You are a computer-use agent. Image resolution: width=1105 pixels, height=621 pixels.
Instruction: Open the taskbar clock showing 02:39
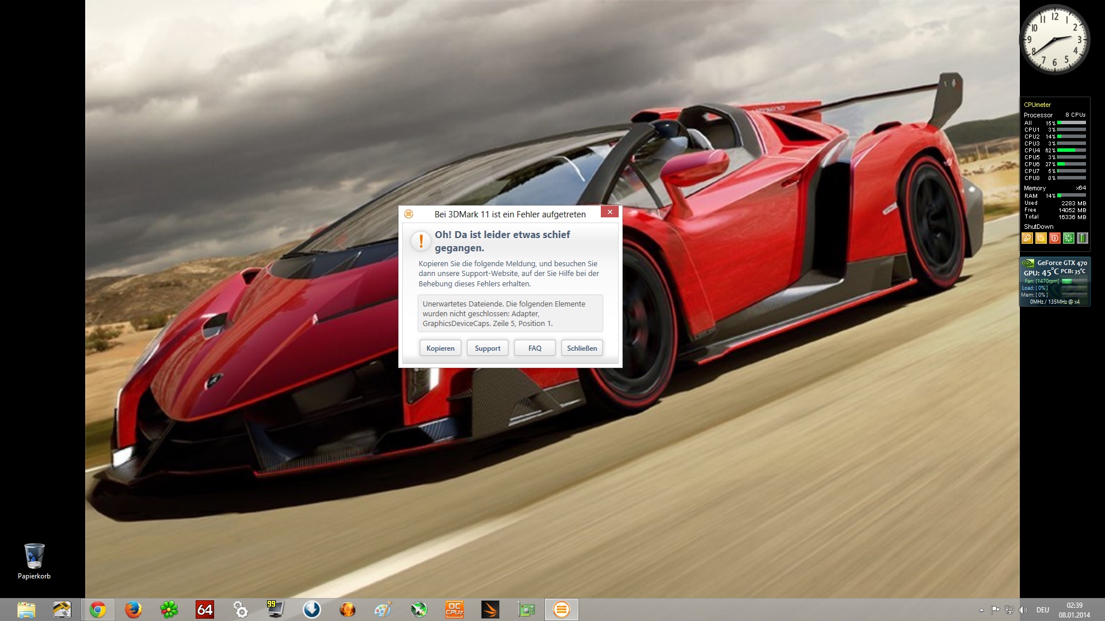[x=1074, y=610]
